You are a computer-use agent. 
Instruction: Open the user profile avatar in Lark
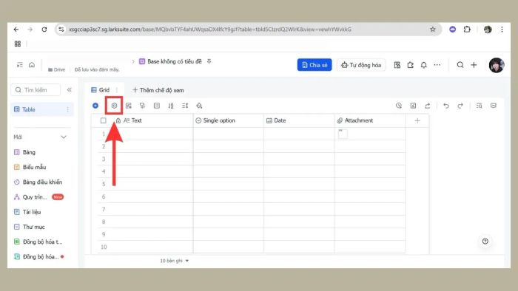pos(497,65)
